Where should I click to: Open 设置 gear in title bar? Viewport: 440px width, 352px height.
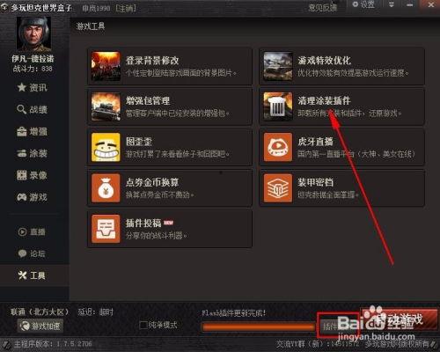tap(363, 4)
